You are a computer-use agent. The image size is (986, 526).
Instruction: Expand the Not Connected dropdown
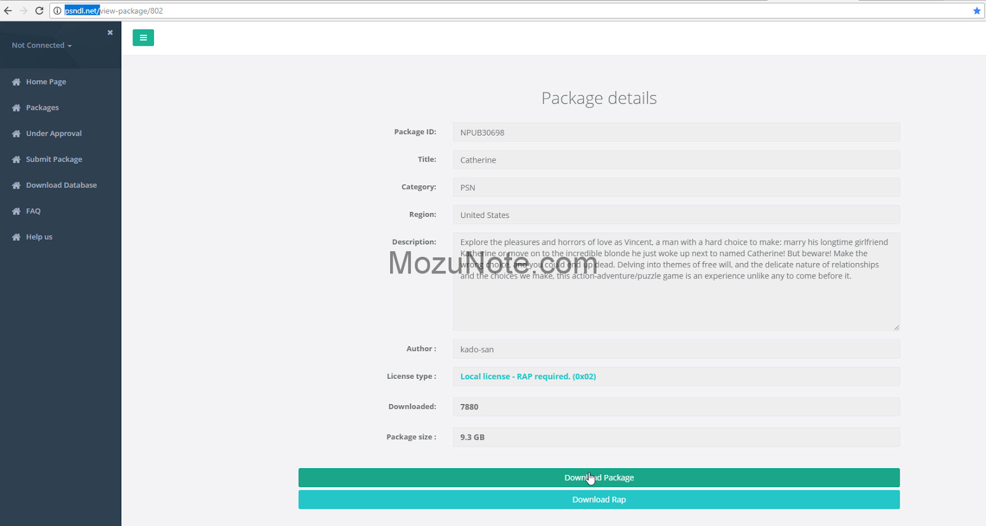[x=41, y=46]
